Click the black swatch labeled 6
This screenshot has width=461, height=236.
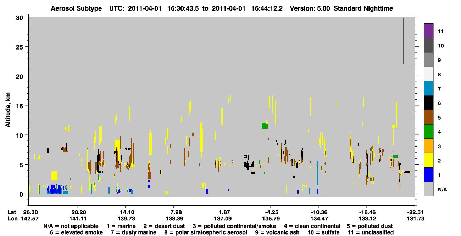(x=429, y=103)
